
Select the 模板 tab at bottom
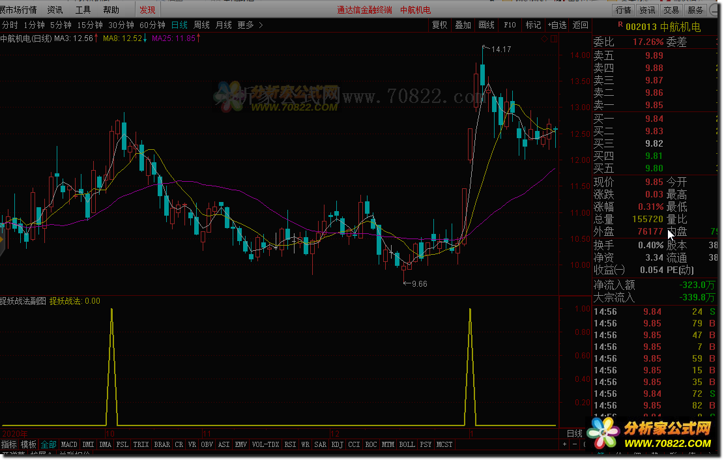[29, 444]
